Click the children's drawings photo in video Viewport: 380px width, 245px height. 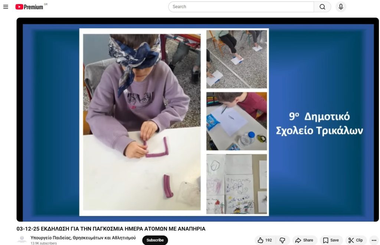[236, 184]
